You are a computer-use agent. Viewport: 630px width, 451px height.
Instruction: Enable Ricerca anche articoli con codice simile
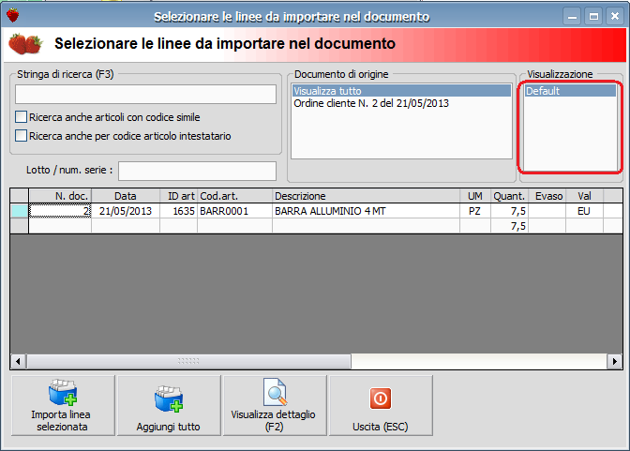(x=22, y=117)
